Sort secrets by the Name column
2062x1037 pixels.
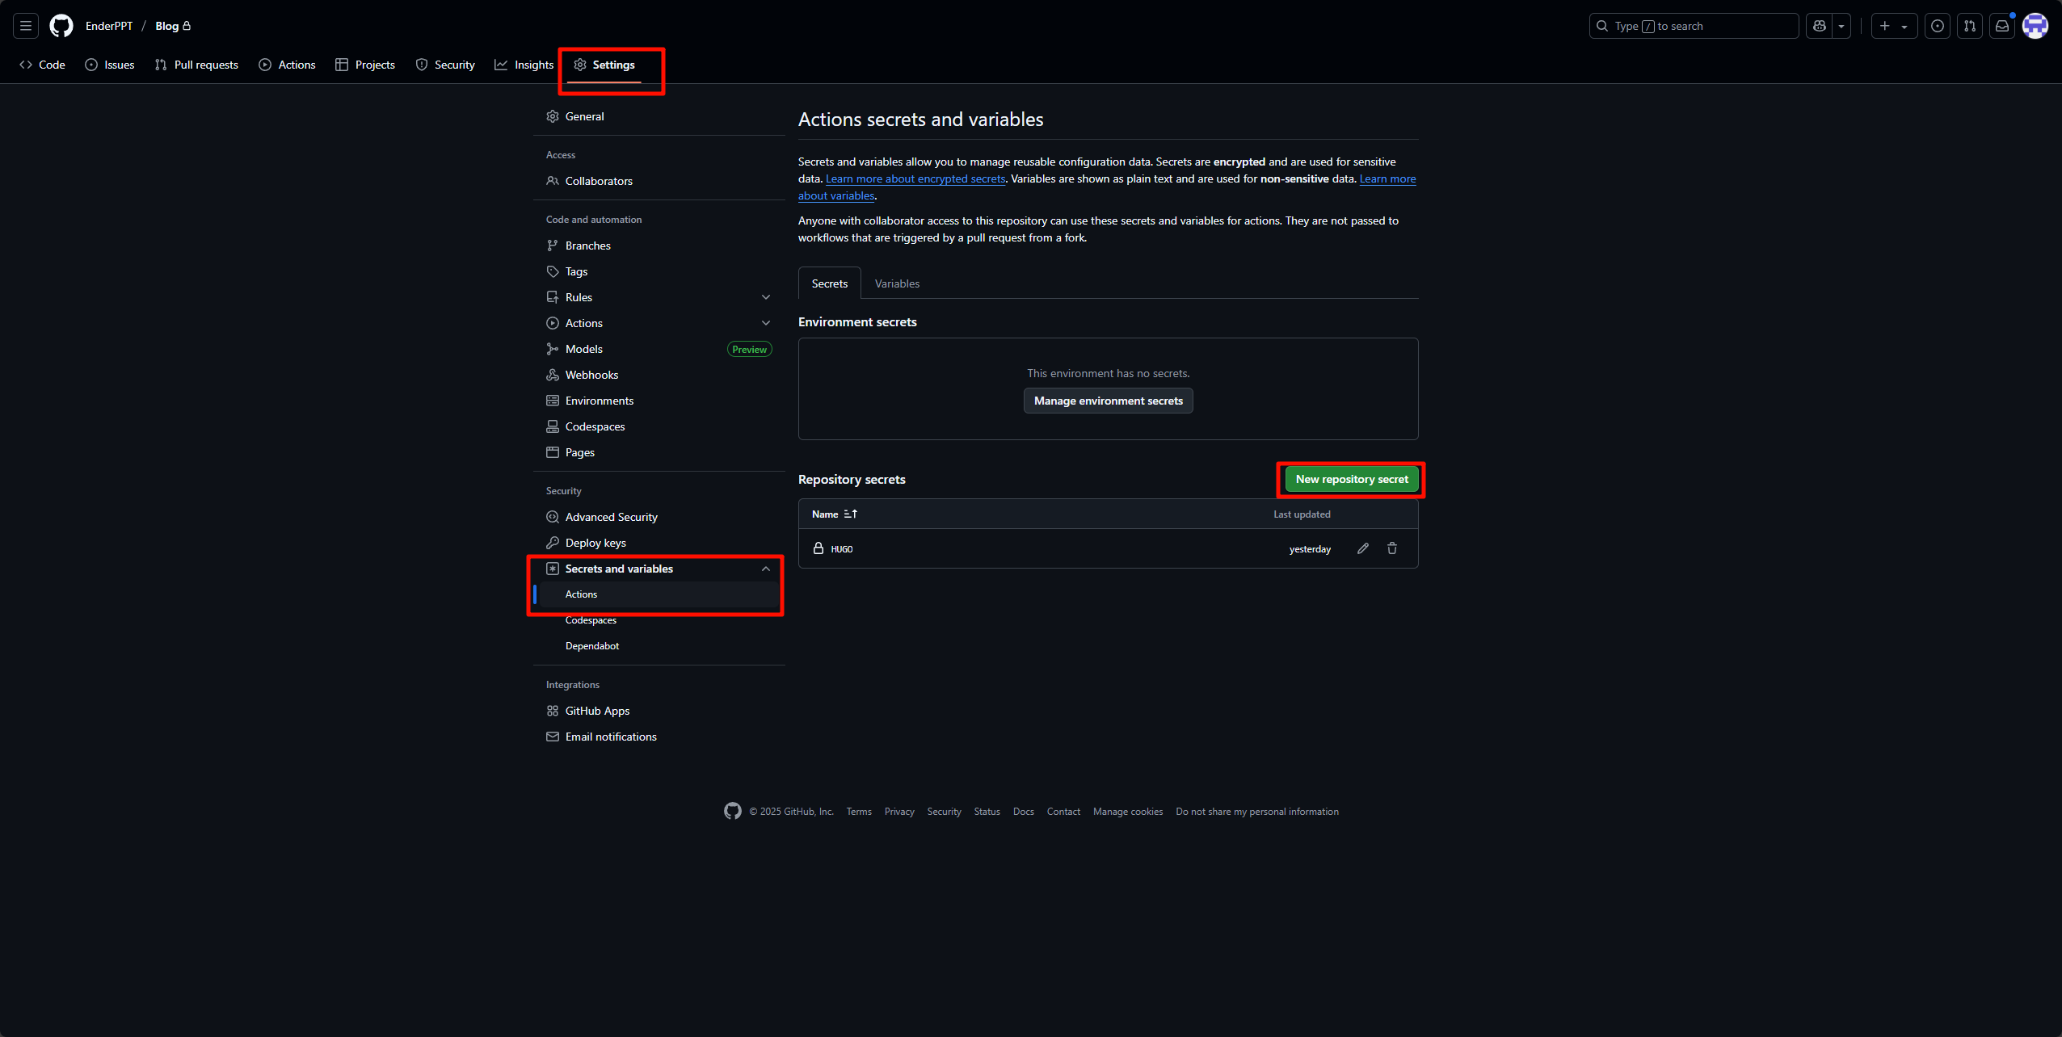point(834,514)
